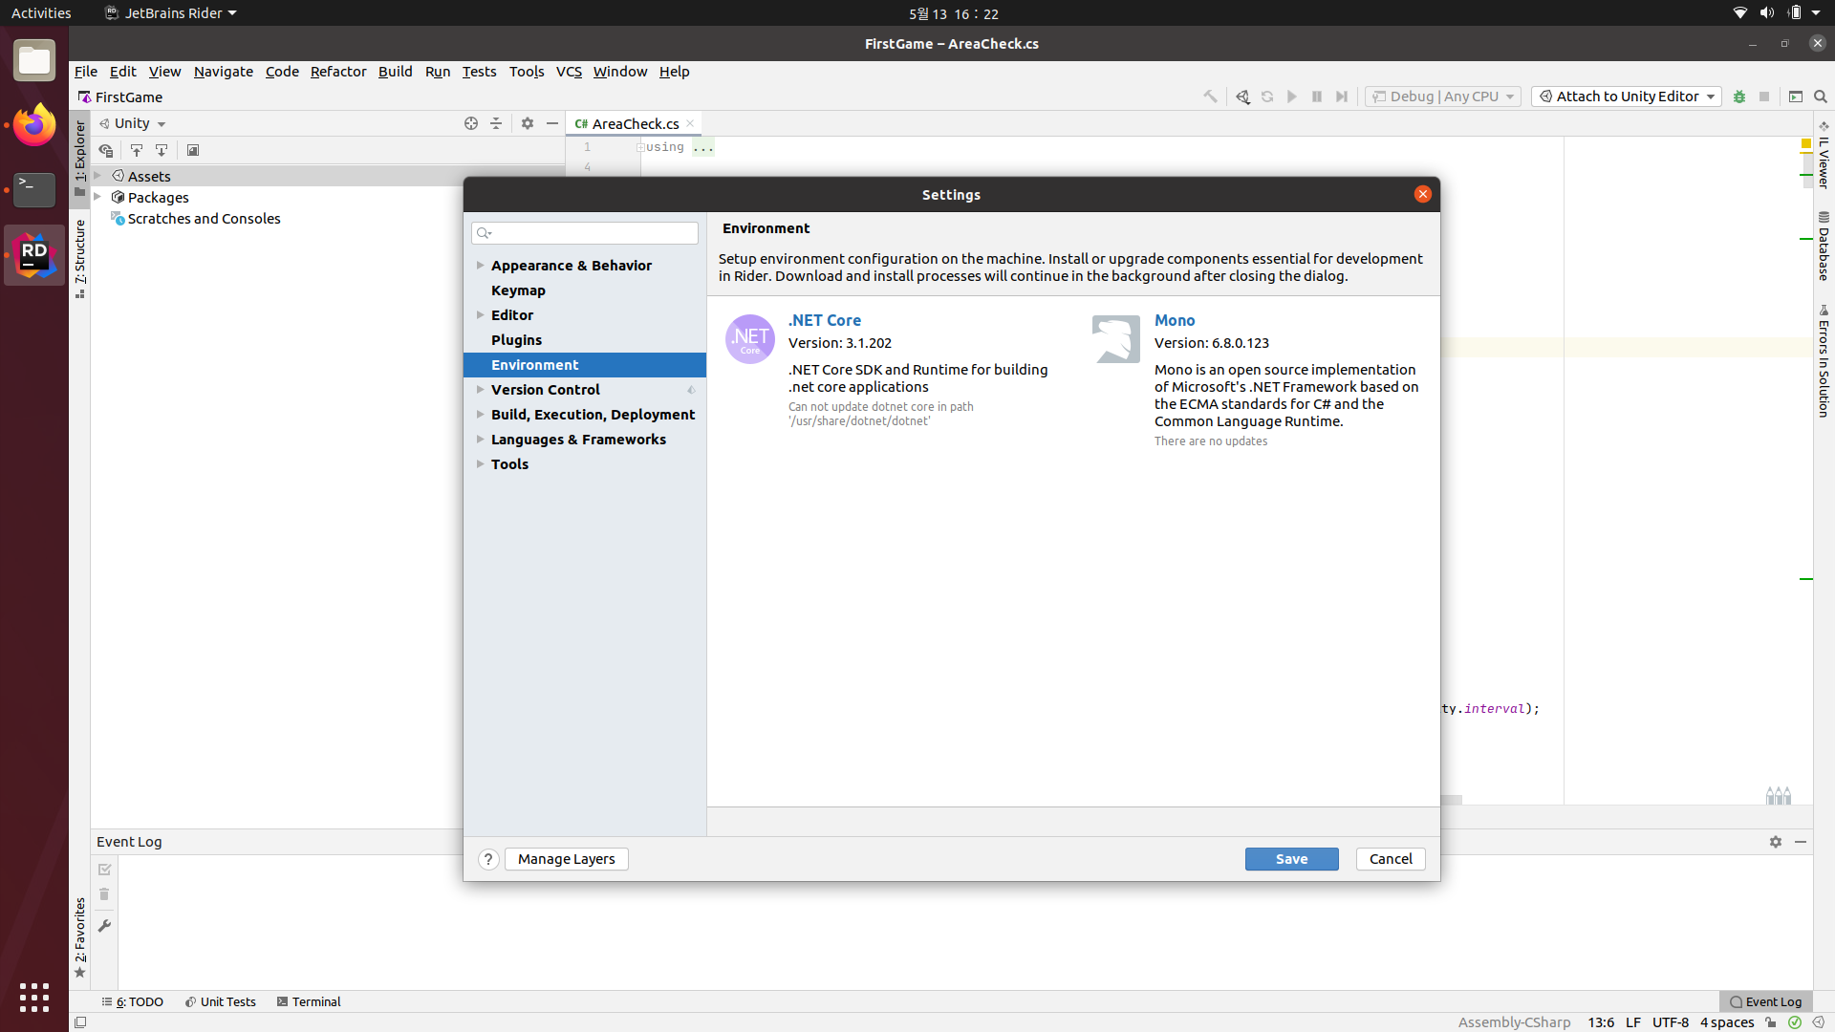
Task: Click the Unity icon in the main toolbar
Action: (x=1242, y=97)
